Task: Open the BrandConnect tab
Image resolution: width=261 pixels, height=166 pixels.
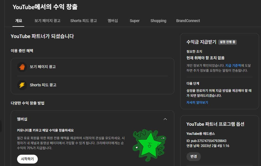Action: coord(188,21)
